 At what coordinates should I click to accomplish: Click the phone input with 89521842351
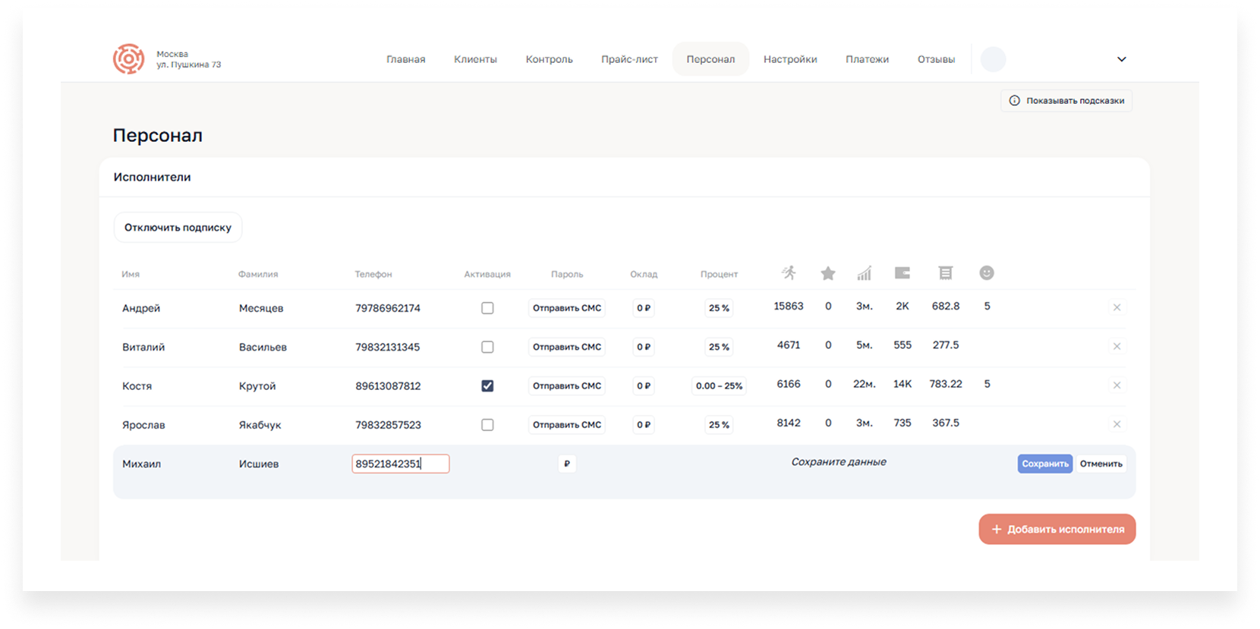(401, 464)
